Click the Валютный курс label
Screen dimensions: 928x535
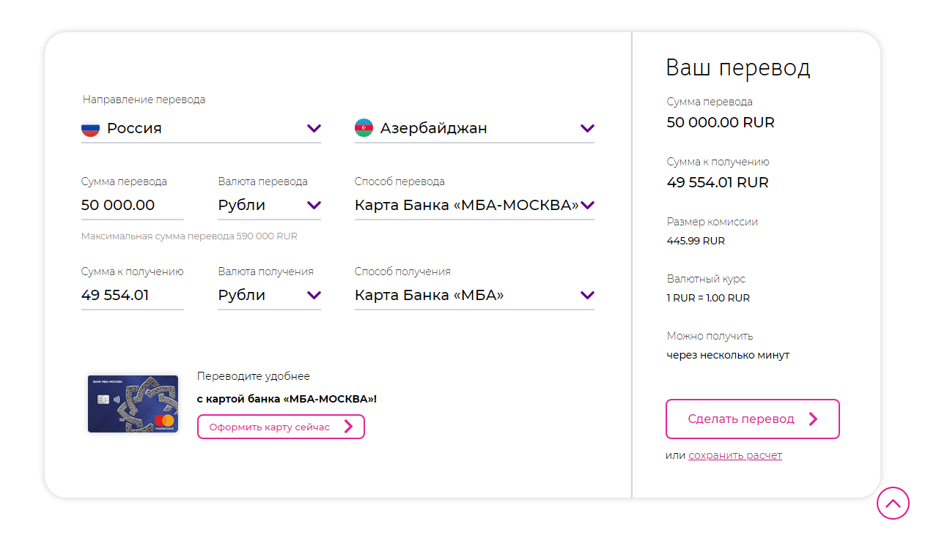pyautogui.click(x=706, y=279)
